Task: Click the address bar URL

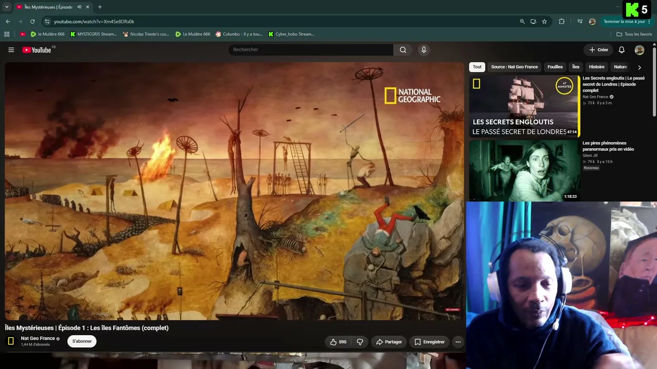Action: pyautogui.click(x=94, y=22)
